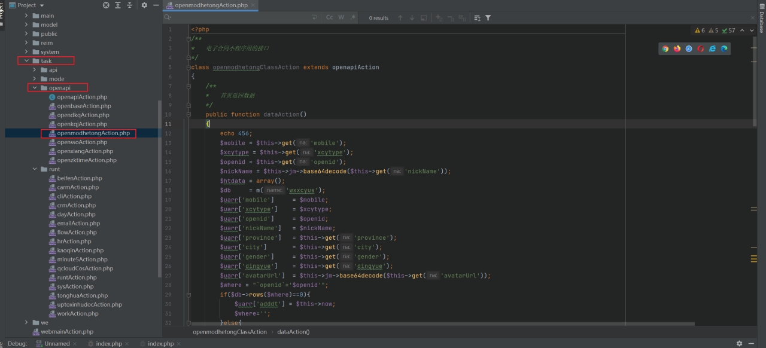Open Project panel gear settings
The image size is (766, 348).
(144, 5)
